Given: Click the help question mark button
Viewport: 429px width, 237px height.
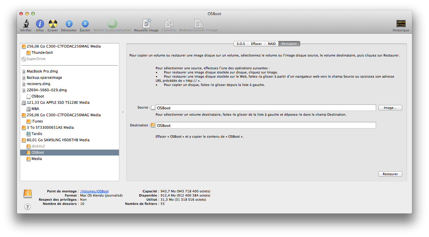Looking at the screenshot, I should click(27, 207).
